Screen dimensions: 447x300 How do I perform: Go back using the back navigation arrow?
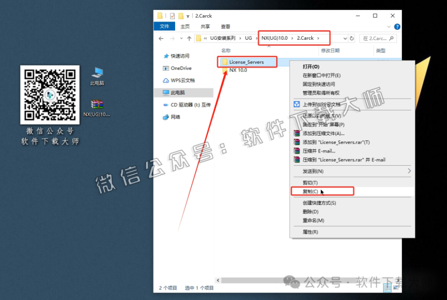click(x=161, y=38)
